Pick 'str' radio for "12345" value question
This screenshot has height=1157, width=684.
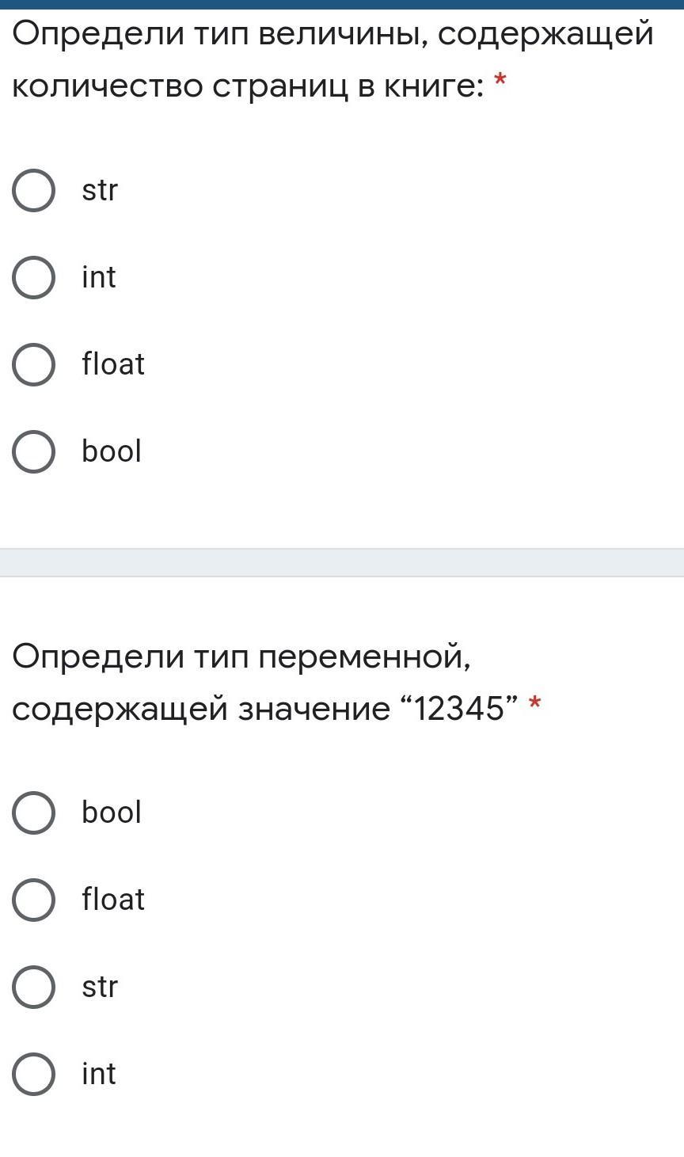(x=33, y=988)
